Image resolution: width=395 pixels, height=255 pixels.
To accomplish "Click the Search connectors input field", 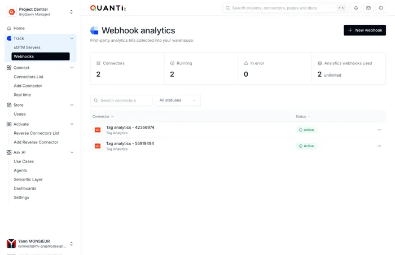I will point(121,100).
